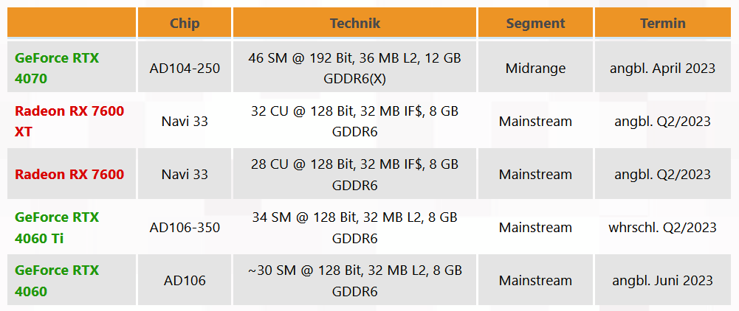
Task: Open the GeForce RTX 4070 link
Action: [x=57, y=69]
